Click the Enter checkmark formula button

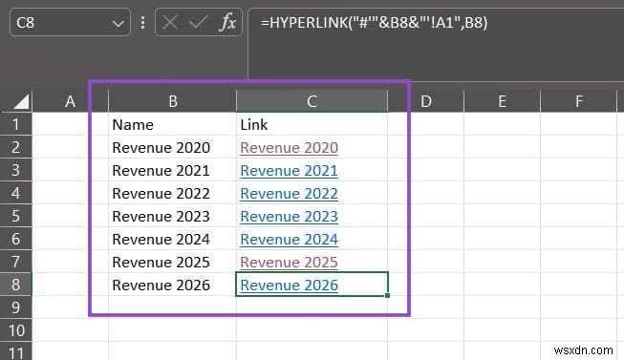[198, 23]
